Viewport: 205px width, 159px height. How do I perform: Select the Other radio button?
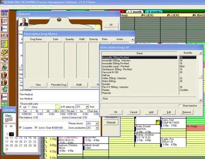[29, 107]
